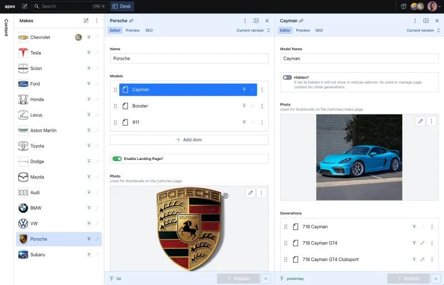
Task: Open Porsche photo options menu
Action: coord(261,193)
